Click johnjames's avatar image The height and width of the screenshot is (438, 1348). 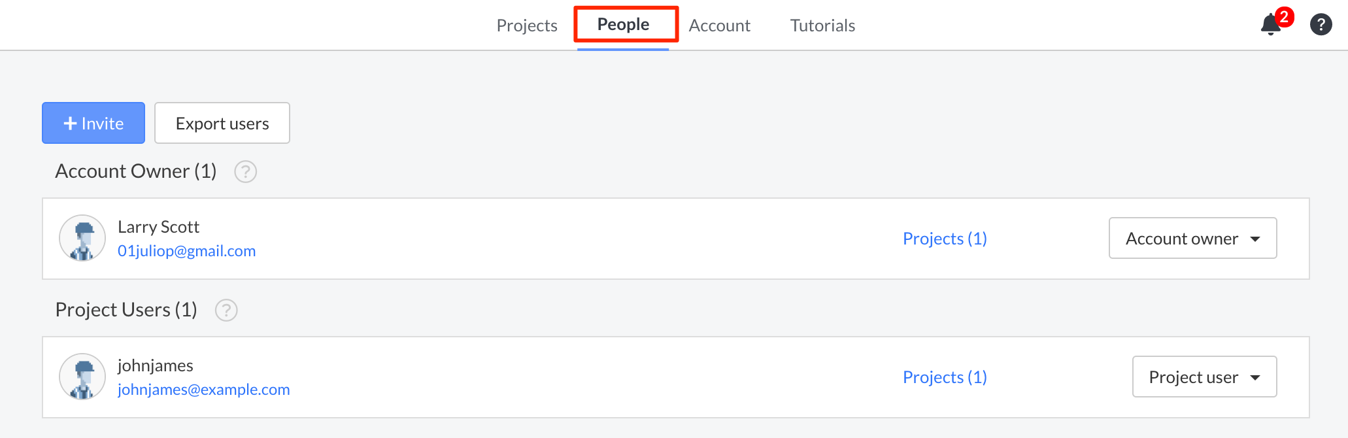(82, 377)
